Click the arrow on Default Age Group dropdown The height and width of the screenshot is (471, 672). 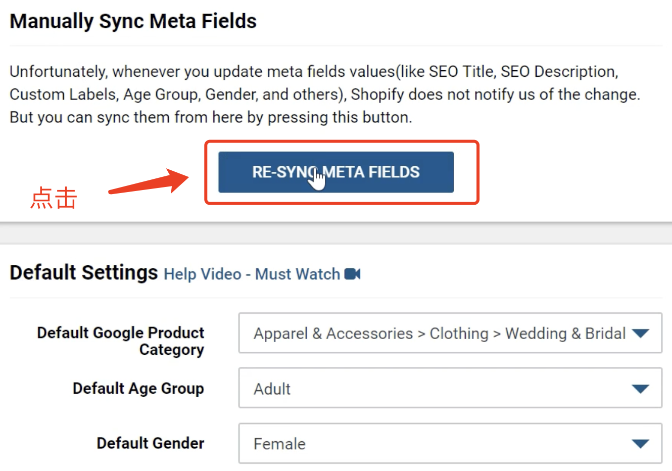coord(640,389)
